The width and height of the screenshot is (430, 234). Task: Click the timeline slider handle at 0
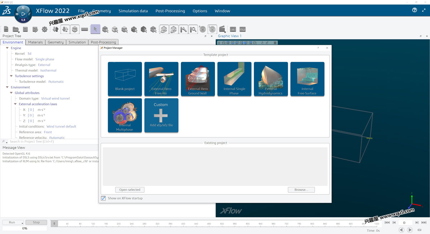[x=54, y=224]
